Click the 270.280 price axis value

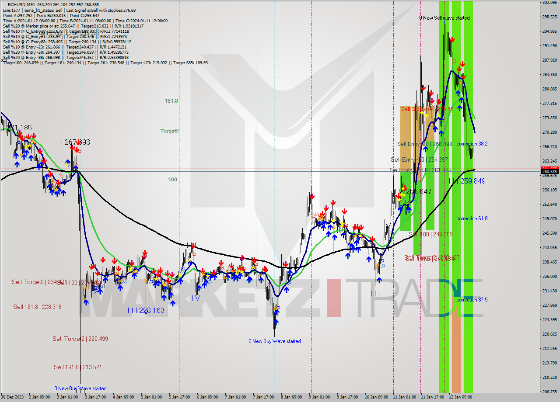click(549, 132)
